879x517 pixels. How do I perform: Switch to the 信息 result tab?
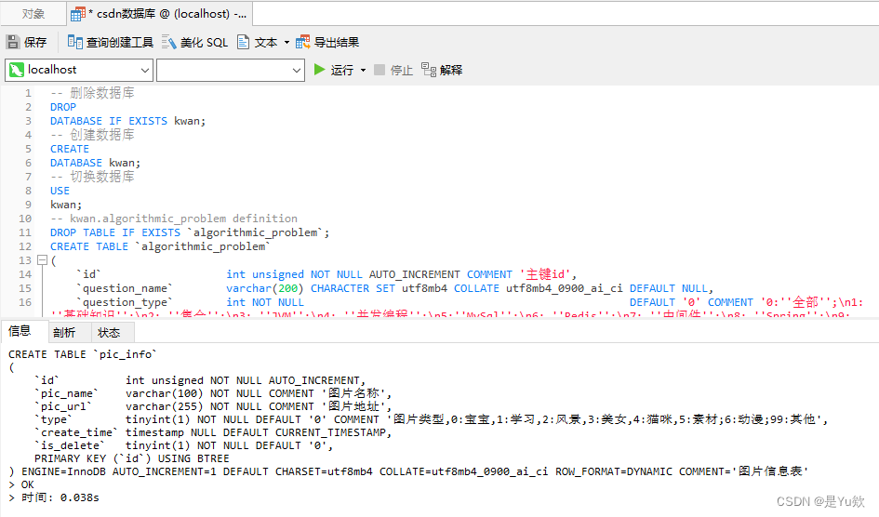pyautogui.click(x=20, y=331)
